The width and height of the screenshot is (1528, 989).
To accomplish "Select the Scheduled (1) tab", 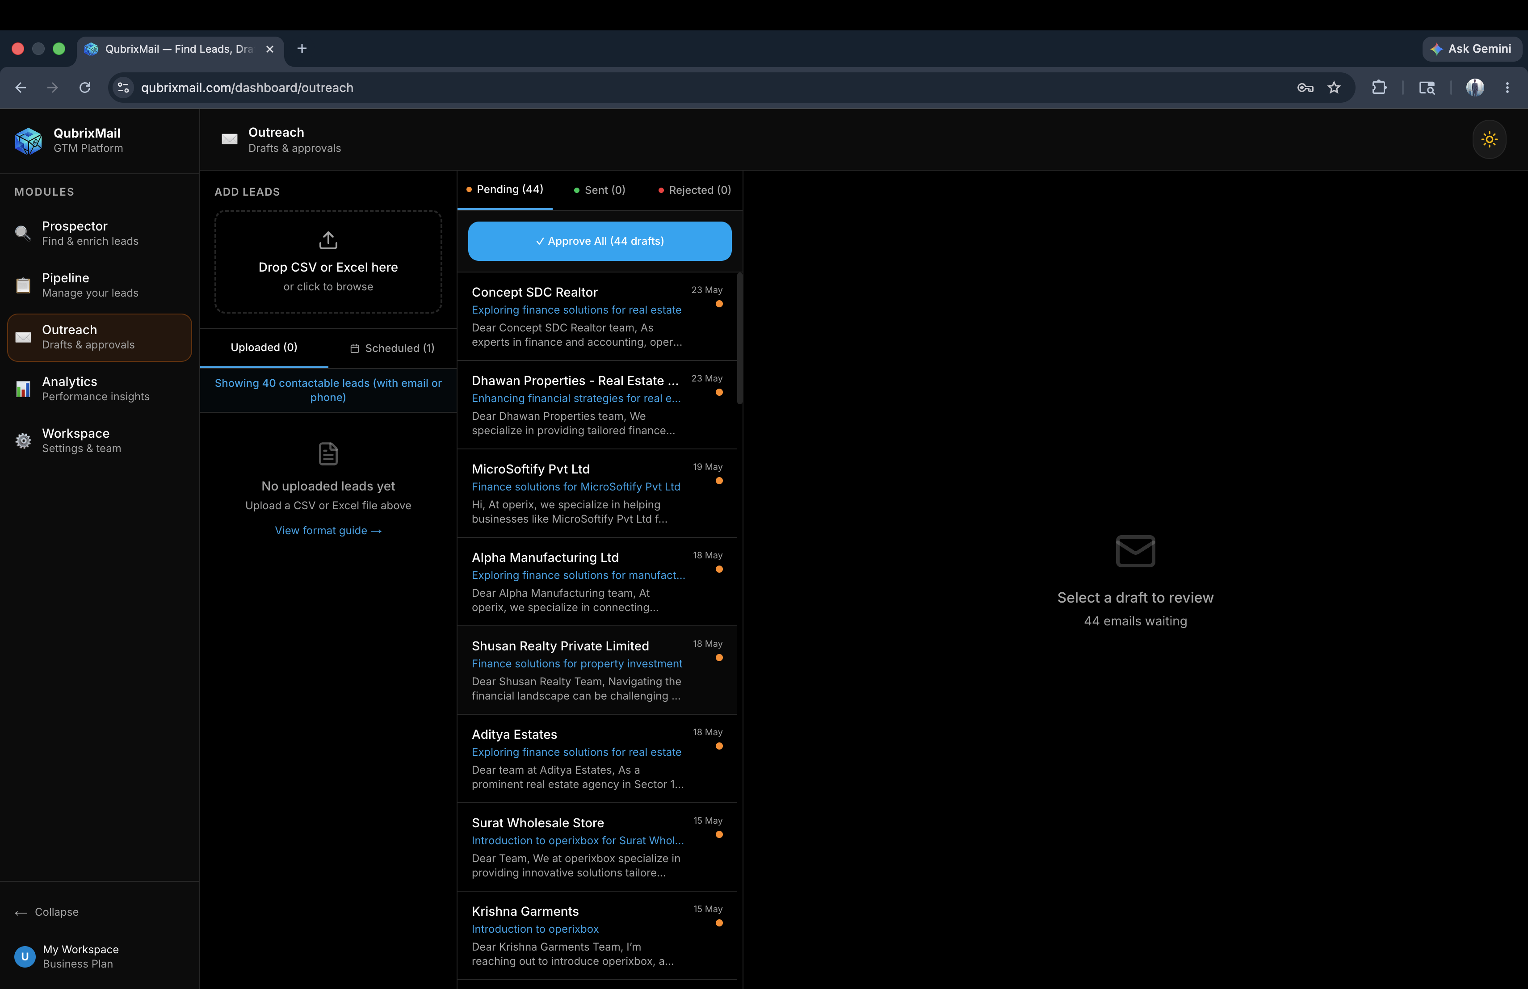I will coord(392,348).
